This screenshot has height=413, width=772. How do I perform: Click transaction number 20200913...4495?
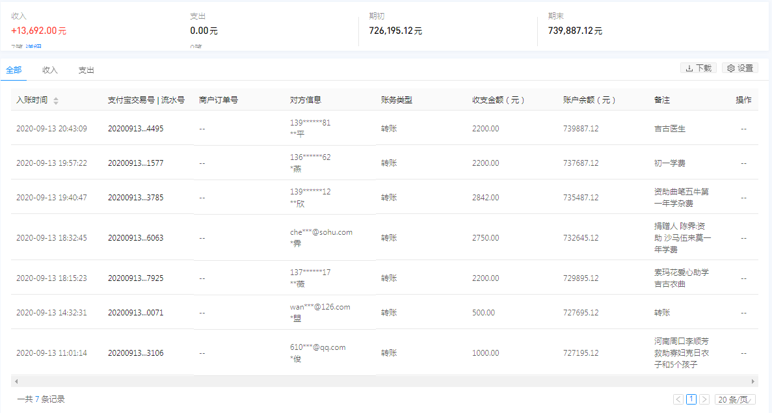(x=135, y=129)
